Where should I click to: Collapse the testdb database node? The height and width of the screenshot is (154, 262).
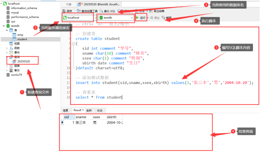(3, 26)
